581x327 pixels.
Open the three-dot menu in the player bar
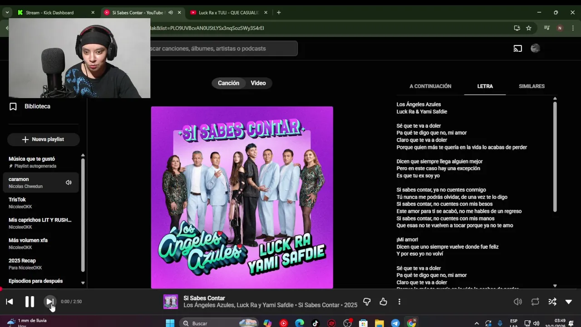click(x=399, y=302)
